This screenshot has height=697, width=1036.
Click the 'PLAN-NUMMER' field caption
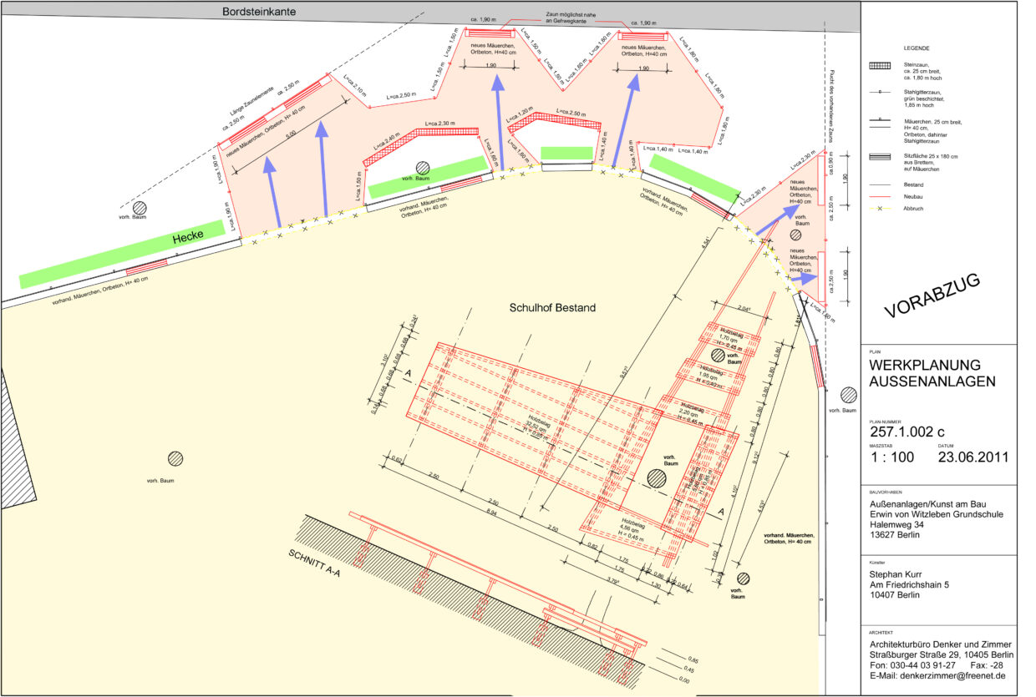(884, 422)
